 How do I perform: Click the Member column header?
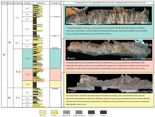pyautogui.click(x=28, y=3)
